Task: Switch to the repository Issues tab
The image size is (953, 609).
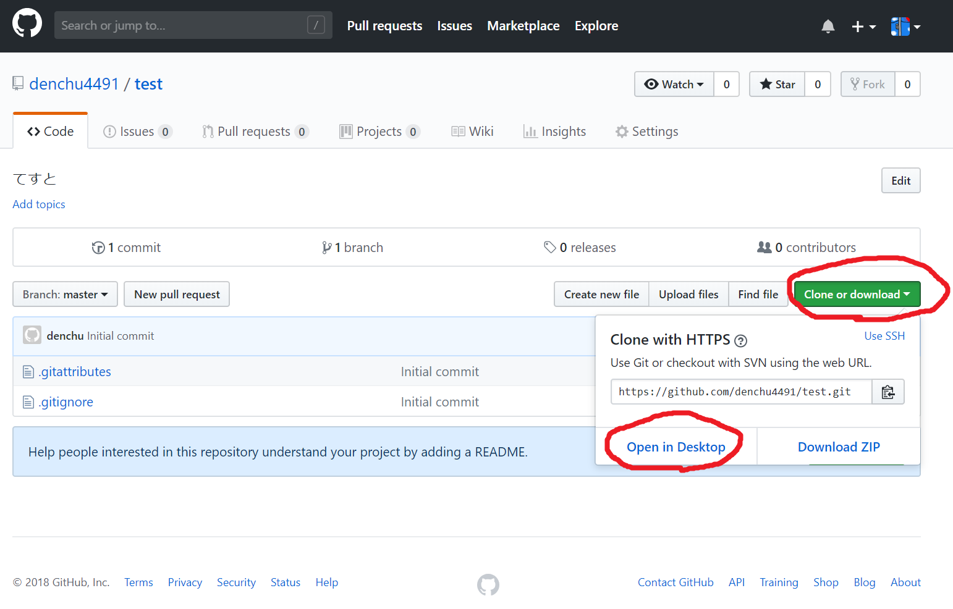Action: click(x=137, y=132)
